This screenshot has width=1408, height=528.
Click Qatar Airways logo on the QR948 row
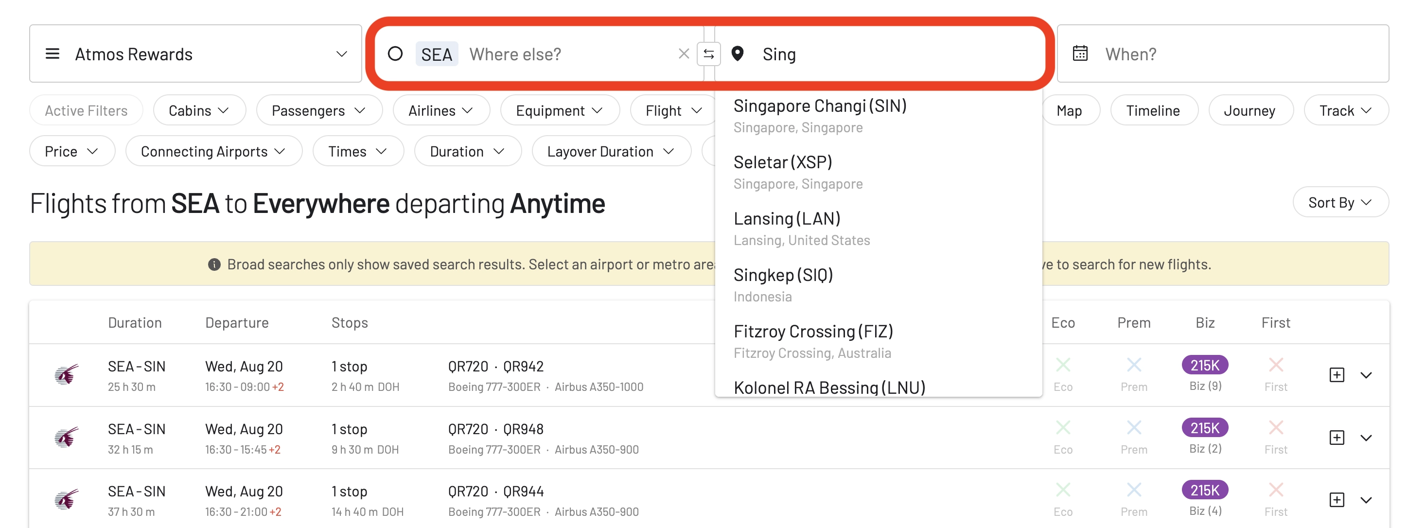(67, 437)
